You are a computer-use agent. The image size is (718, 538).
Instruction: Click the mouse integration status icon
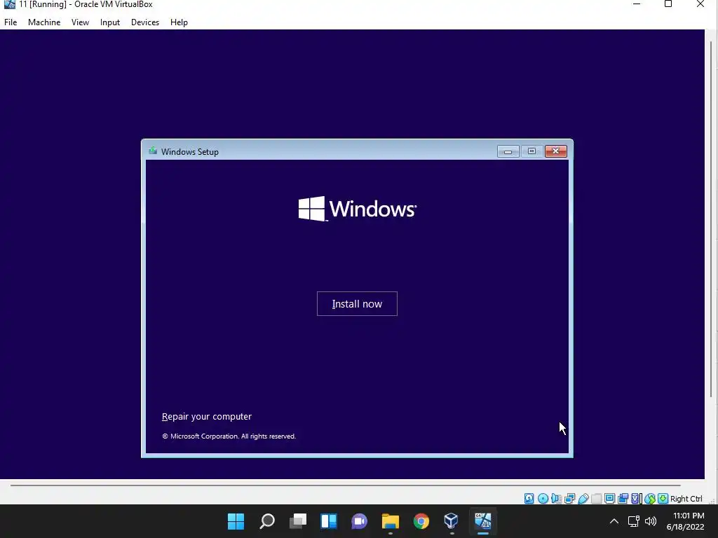[649, 499]
